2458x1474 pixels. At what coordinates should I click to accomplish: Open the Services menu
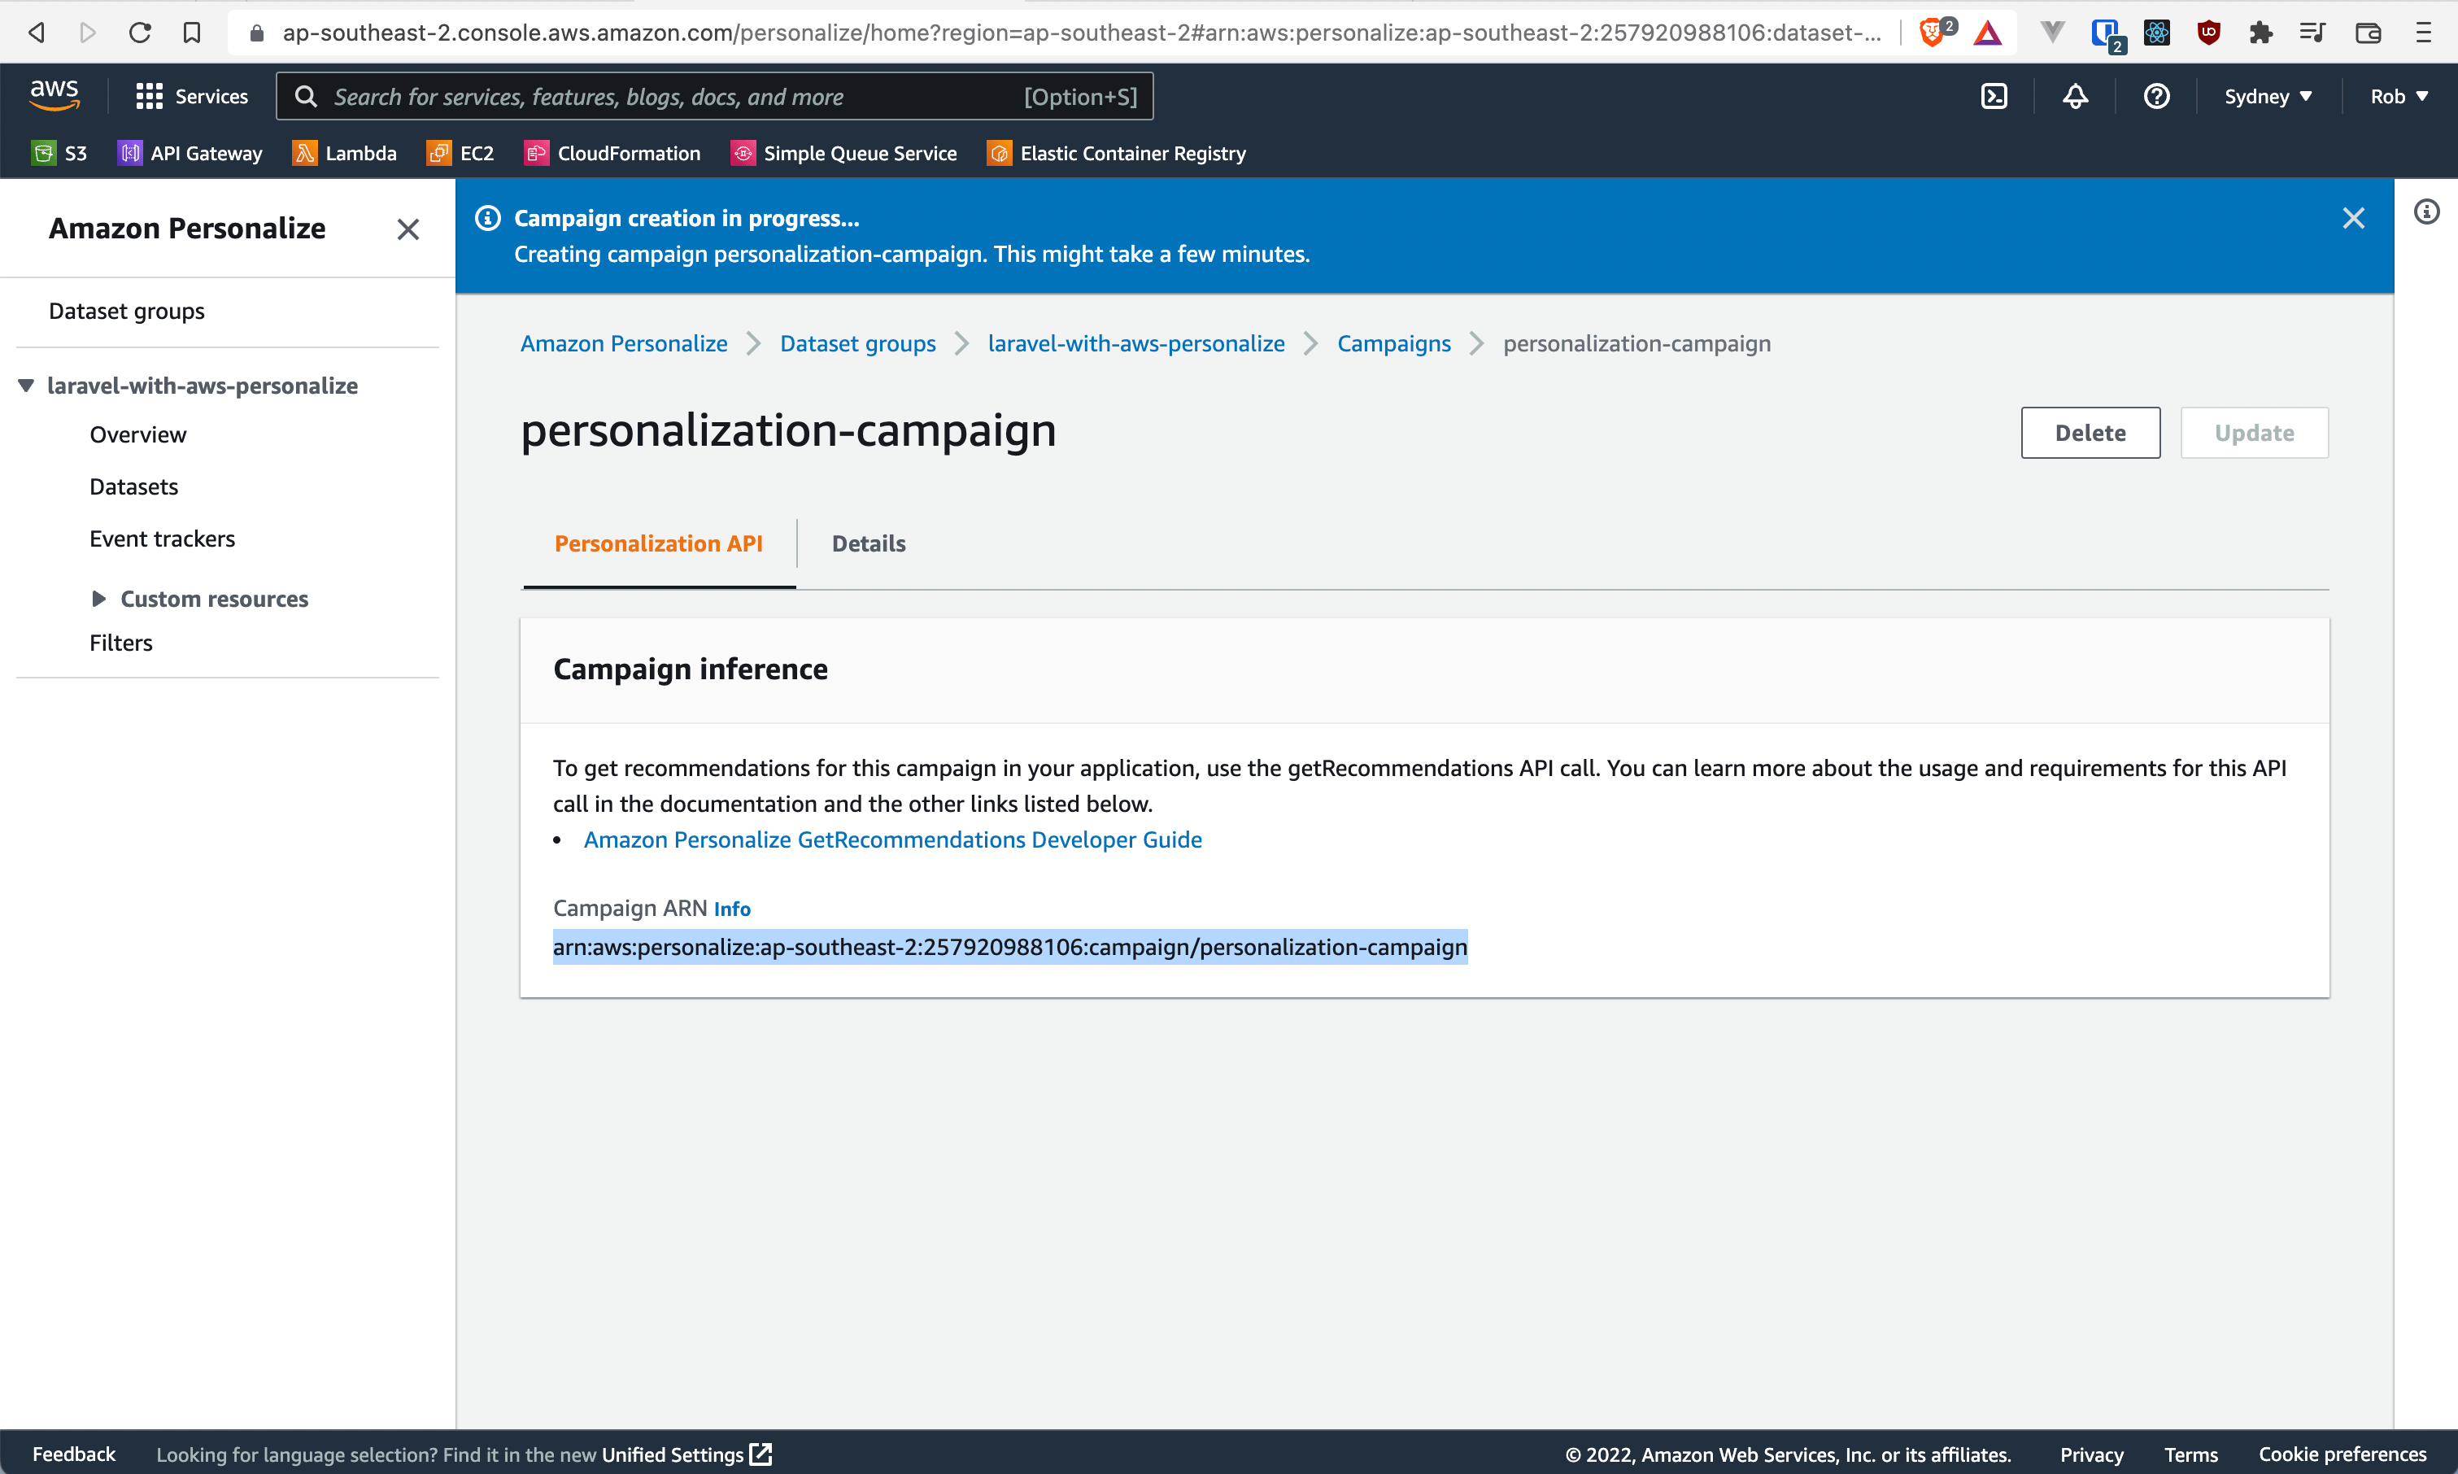coord(192,95)
